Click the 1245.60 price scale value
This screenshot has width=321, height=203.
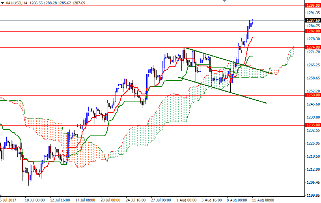pyautogui.click(x=313, y=104)
